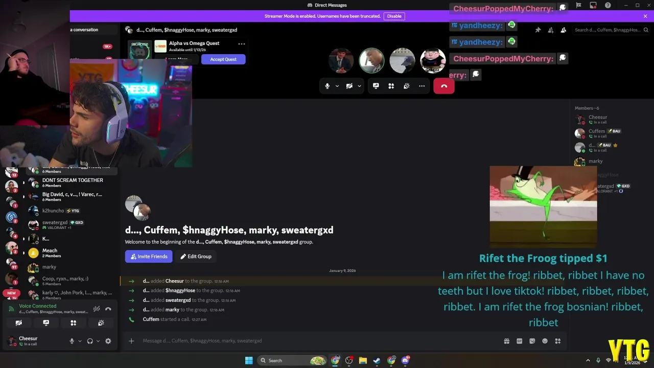Select the suited man call avatar

(341, 61)
